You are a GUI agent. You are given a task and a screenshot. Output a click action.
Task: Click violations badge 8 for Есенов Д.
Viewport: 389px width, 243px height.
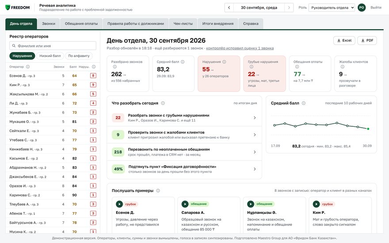93,76
